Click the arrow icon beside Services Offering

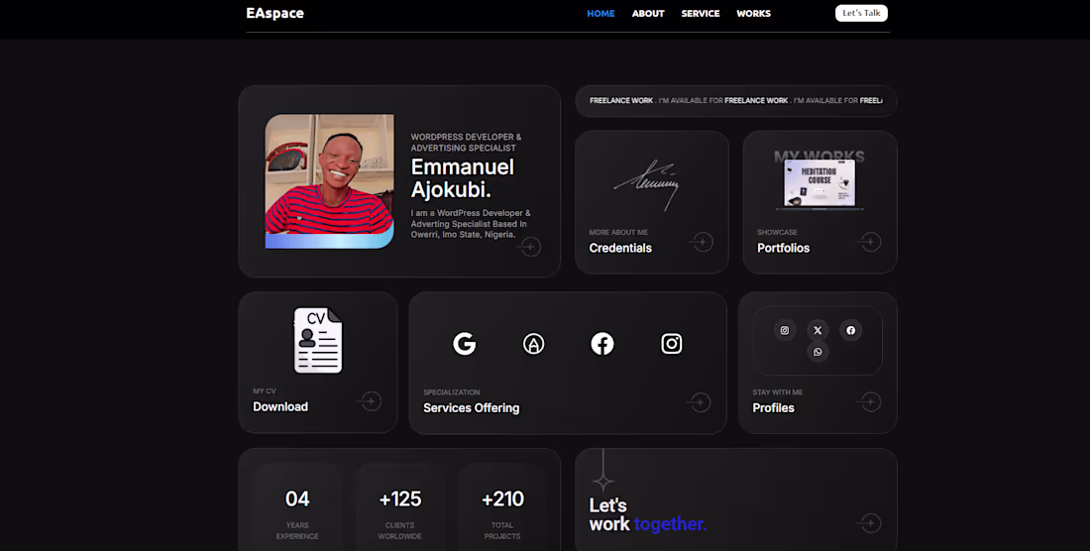pos(700,401)
